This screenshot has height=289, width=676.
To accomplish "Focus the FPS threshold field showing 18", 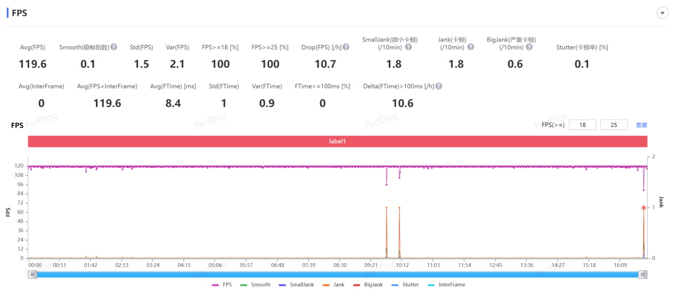I will [582, 125].
